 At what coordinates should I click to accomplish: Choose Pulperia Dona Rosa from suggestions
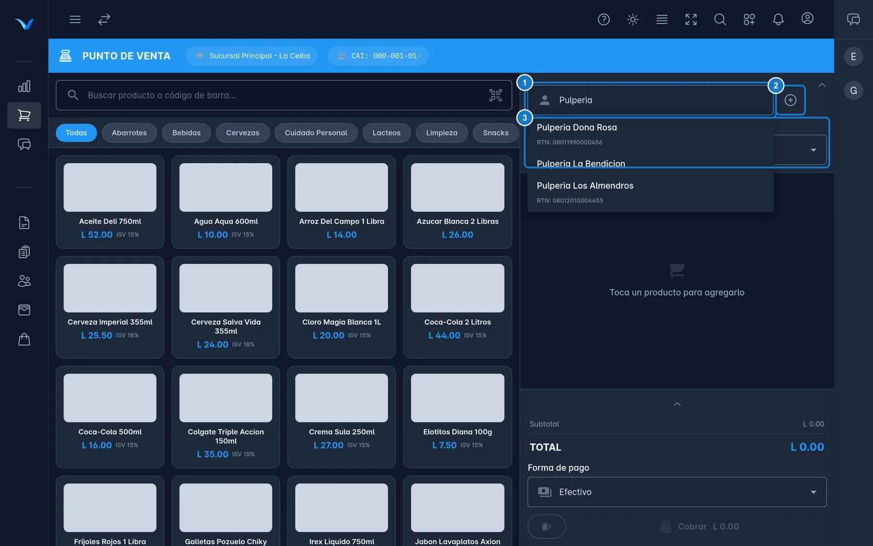tap(650, 134)
